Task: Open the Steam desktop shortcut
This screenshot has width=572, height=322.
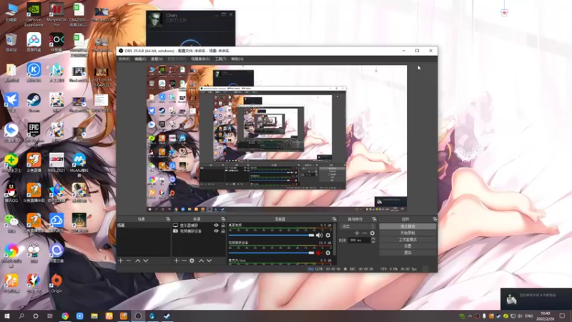Action: pos(34,102)
